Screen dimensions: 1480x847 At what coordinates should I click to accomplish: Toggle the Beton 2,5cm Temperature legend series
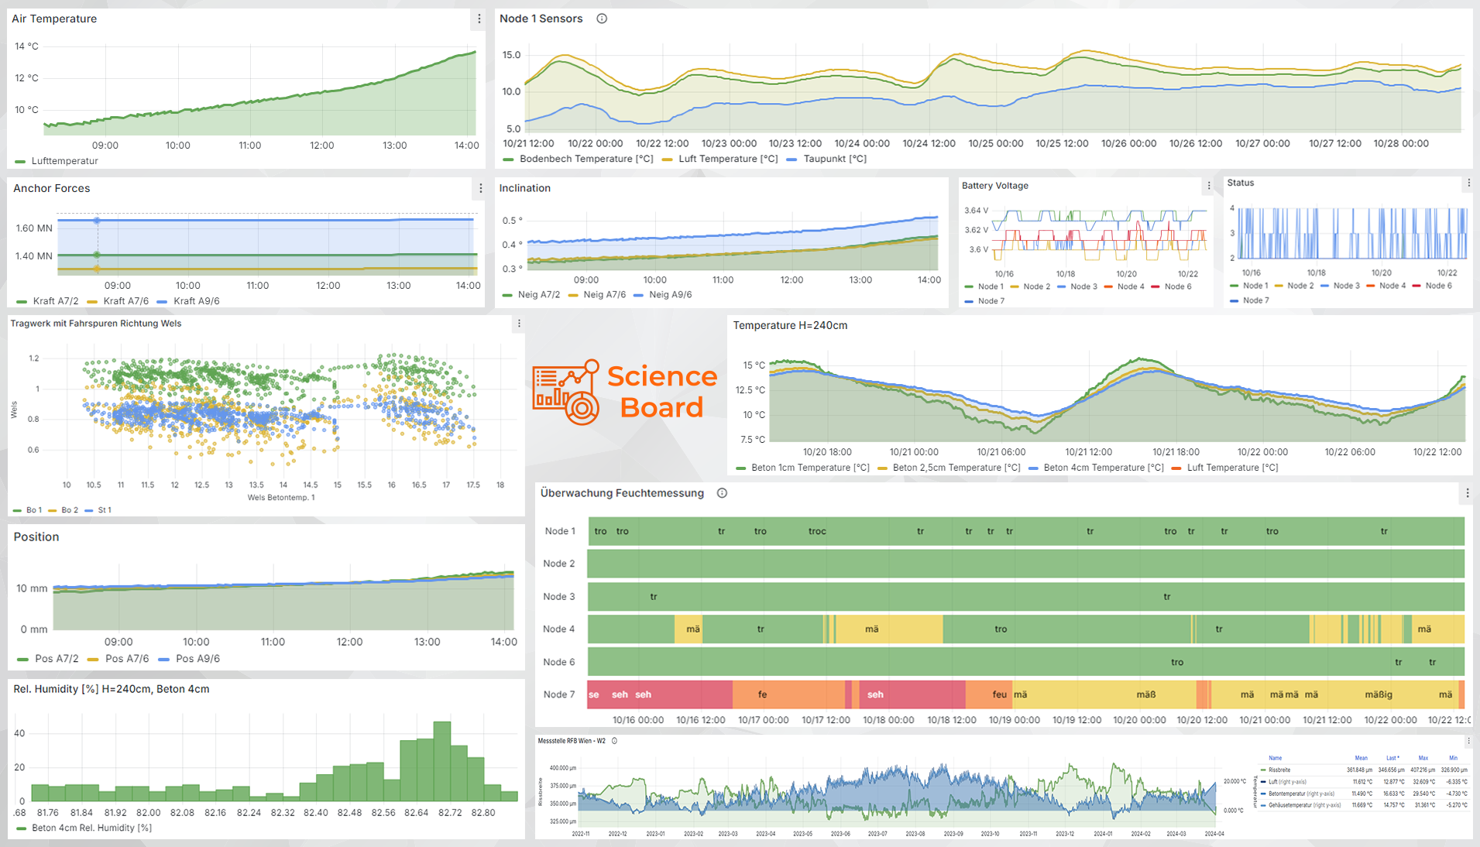948,468
